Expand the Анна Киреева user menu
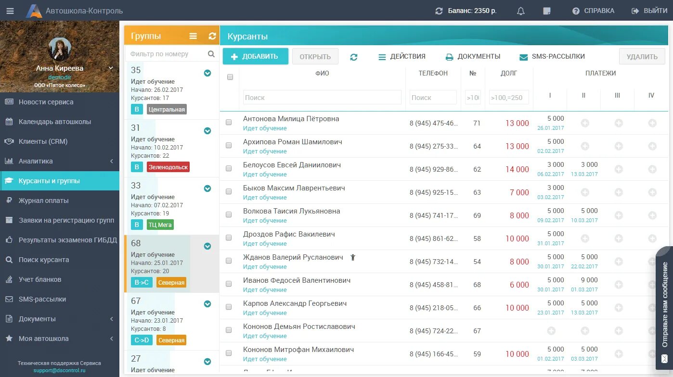Screen dimensions: 673x377 [x=111, y=68]
